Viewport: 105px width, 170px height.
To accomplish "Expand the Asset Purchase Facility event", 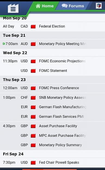I will 58,126.
